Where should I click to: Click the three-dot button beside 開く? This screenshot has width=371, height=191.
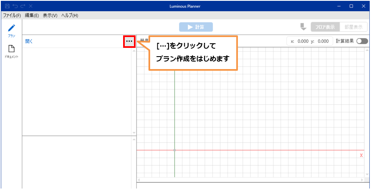129,41
